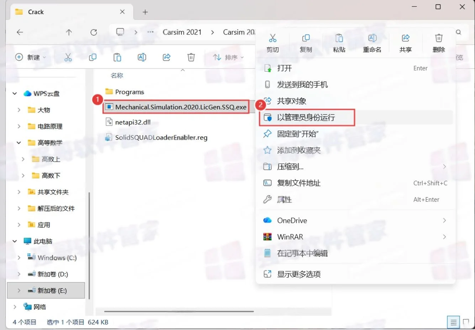Add a new tab with plus button
Viewport: 475px width, 330px height.
click(145, 12)
